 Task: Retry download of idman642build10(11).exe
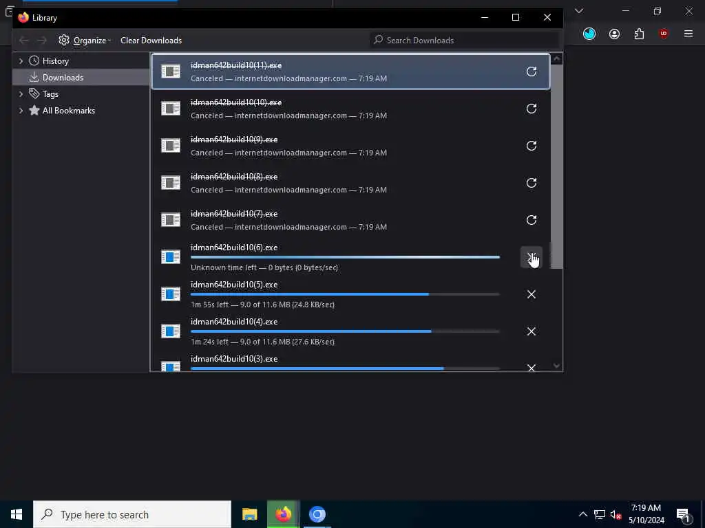pyautogui.click(x=531, y=71)
